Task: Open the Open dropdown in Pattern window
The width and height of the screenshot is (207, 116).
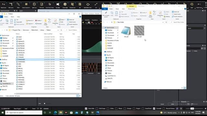Action: click(x=62, y=20)
